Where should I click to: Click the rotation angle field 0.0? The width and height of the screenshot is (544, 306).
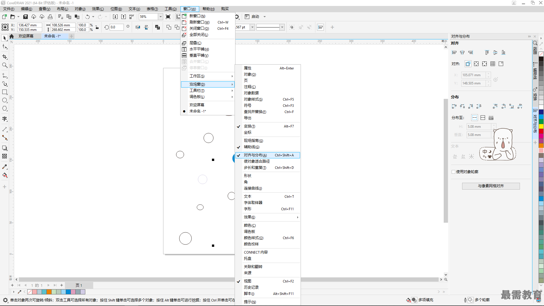116,27
